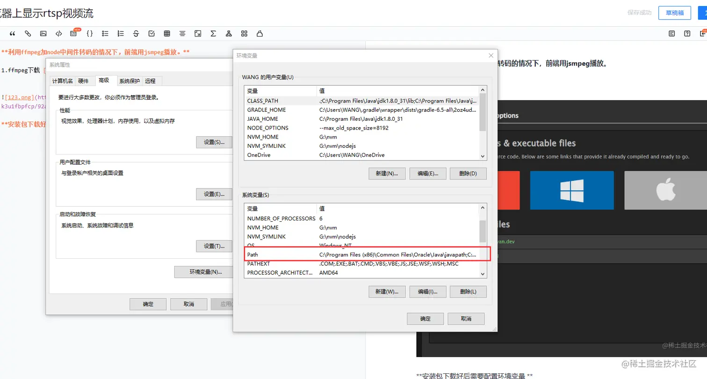The width and height of the screenshot is (707, 379).
Task: Select the PATHEXT system variable
Action: (x=362, y=264)
